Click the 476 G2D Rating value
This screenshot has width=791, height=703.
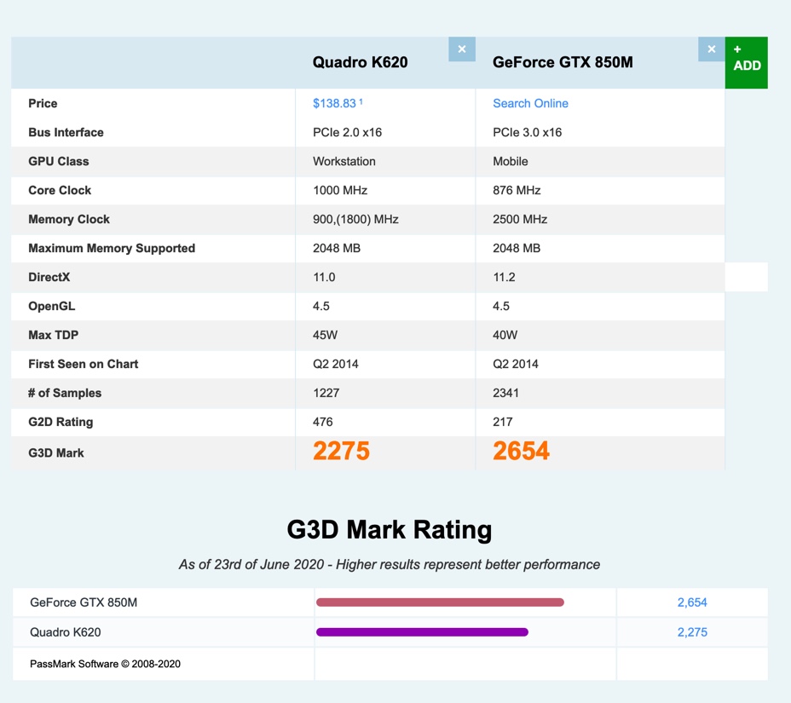click(x=323, y=422)
